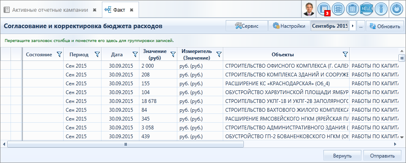Screen dimensions: 406x163
Task: Open filter for Период column
Action: (97, 54)
